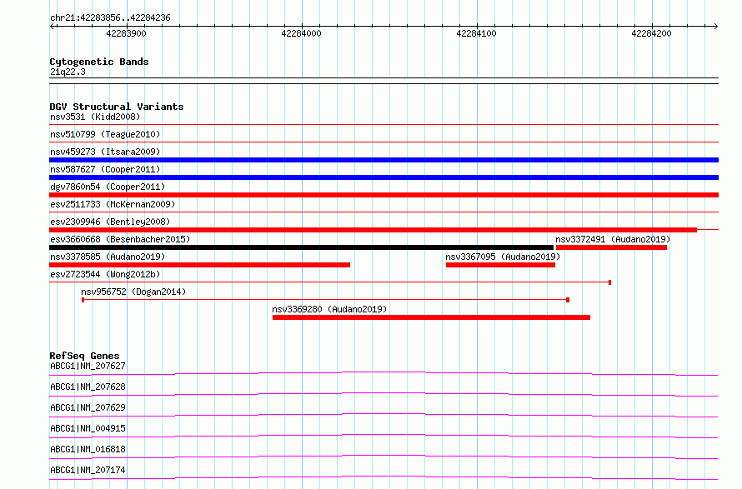
Task: Open transcript ABCG1|NM_207627
Action: pos(88,366)
